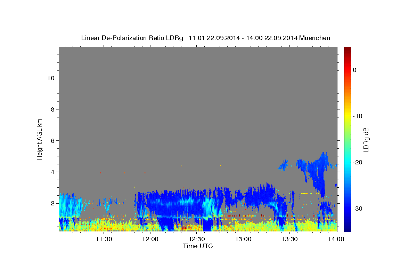Click the height tick label 10
The image size is (417, 278).
51,78
